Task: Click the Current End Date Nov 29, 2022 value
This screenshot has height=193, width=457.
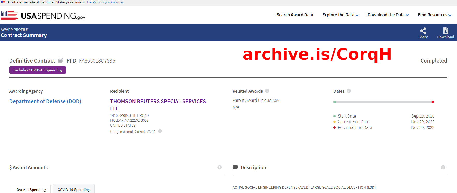Action: 423,122
